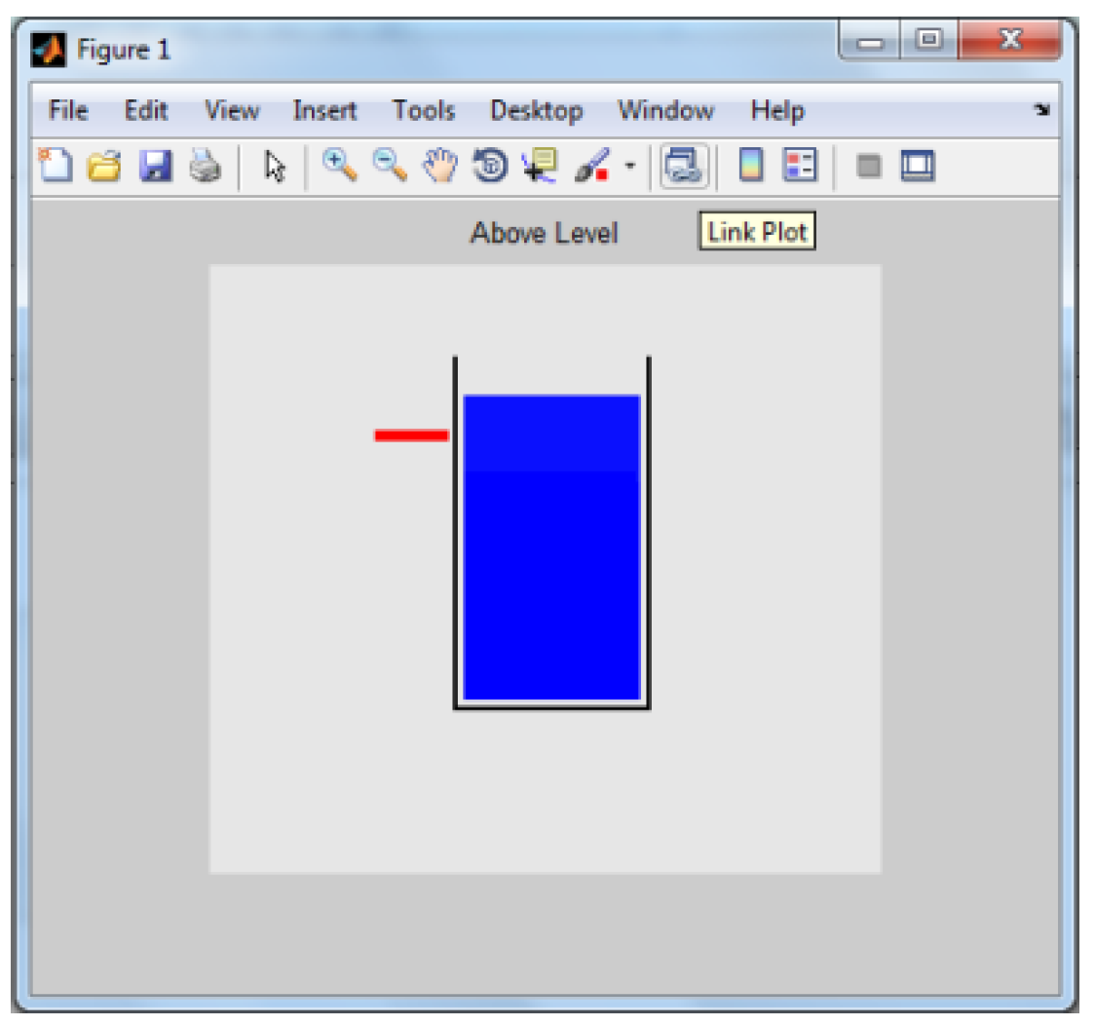The height and width of the screenshot is (1026, 1095).
Task: Print the figure using the printer icon
Action: (x=205, y=167)
